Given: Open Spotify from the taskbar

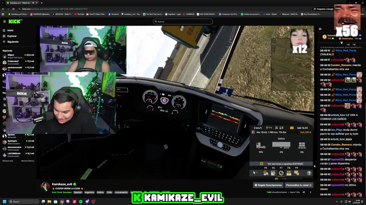Looking at the screenshot, I should 81,202.
